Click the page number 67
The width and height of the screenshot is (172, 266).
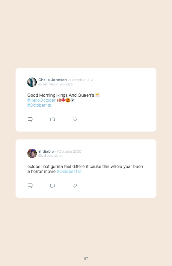86,258
